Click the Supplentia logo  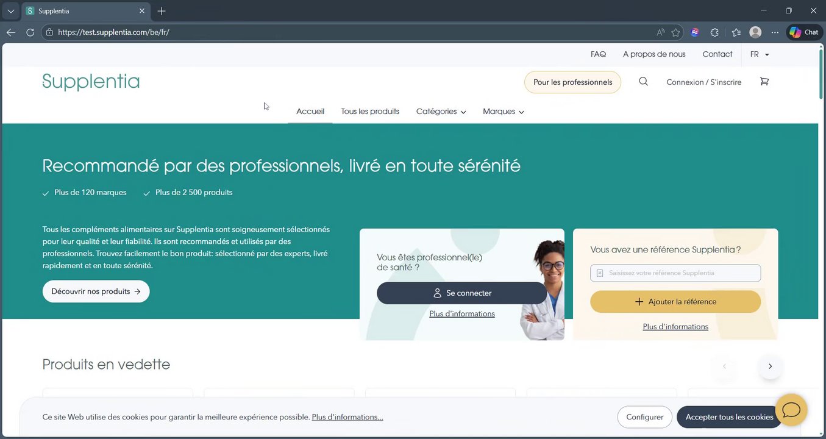91,82
